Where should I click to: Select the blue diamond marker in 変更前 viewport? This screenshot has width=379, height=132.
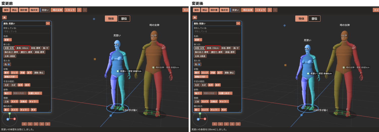[94, 19]
